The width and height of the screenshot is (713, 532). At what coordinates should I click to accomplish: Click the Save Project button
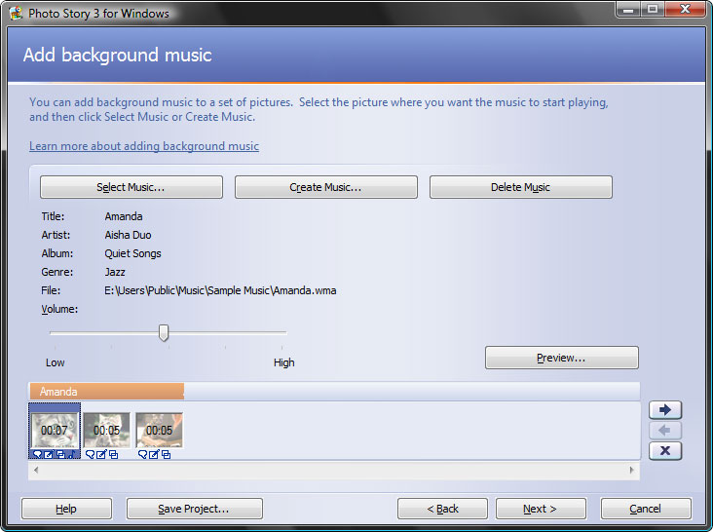coord(194,509)
